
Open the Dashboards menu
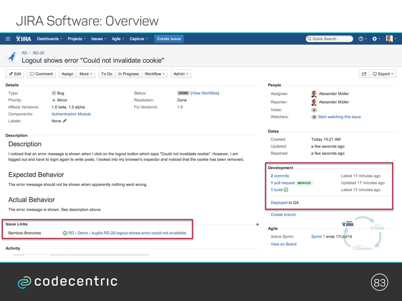pyautogui.click(x=49, y=39)
